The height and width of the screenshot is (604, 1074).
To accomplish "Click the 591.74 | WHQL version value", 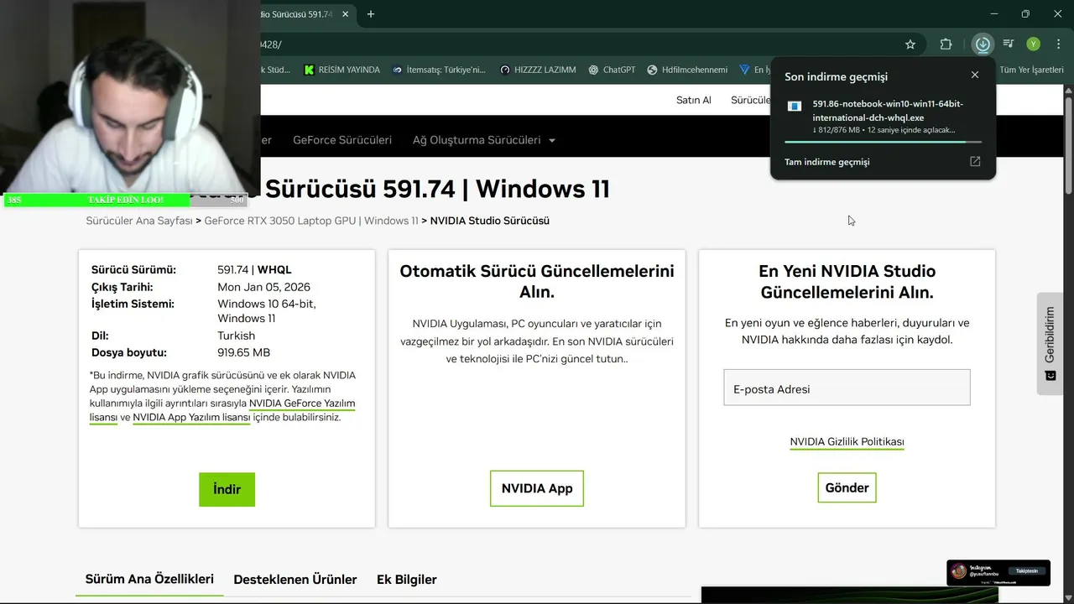I will [254, 270].
